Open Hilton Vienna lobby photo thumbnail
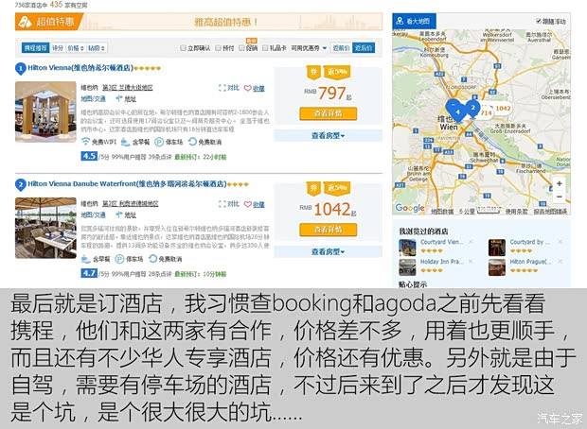This screenshot has width=587, height=429. [45, 112]
